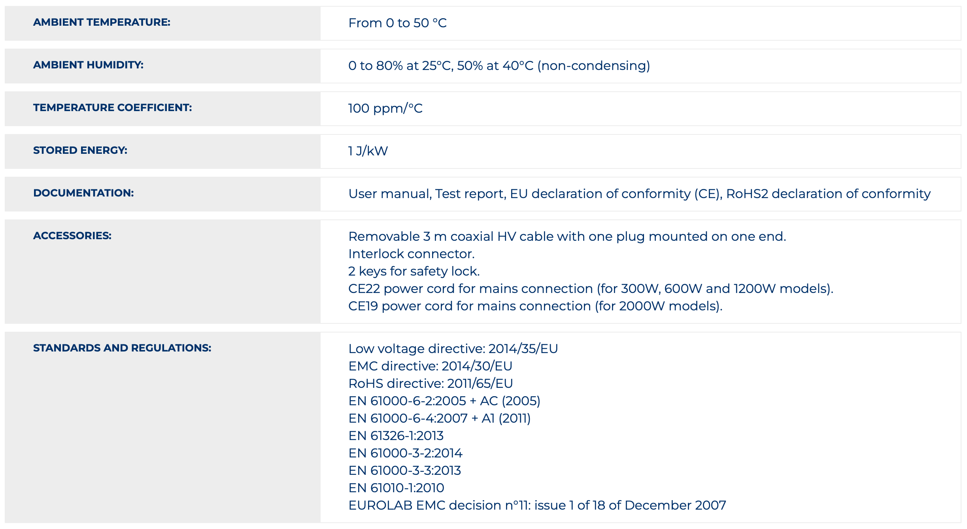Viewport: 967px width, 529px height.
Task: Click the Temperature Coefficient label
Action: click(x=112, y=108)
